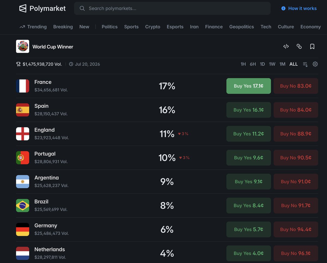Click Buy Yes 17.1¢ for France
Image resolution: width=327 pixels, height=263 pixels.
click(x=249, y=86)
